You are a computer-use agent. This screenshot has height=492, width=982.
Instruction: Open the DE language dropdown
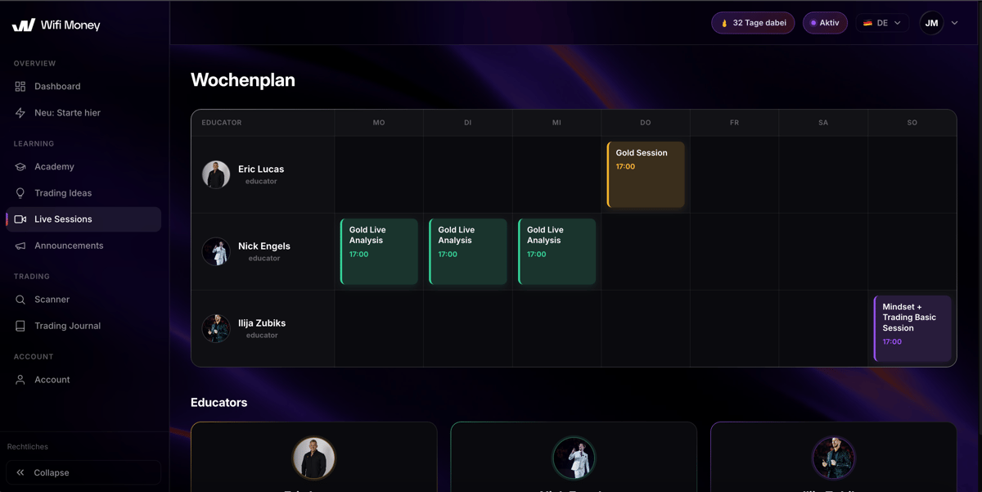tap(882, 23)
